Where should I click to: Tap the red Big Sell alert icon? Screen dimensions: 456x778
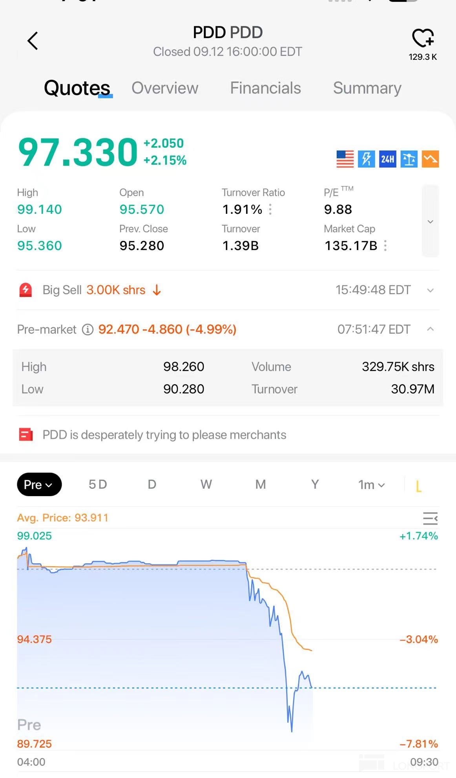point(26,290)
